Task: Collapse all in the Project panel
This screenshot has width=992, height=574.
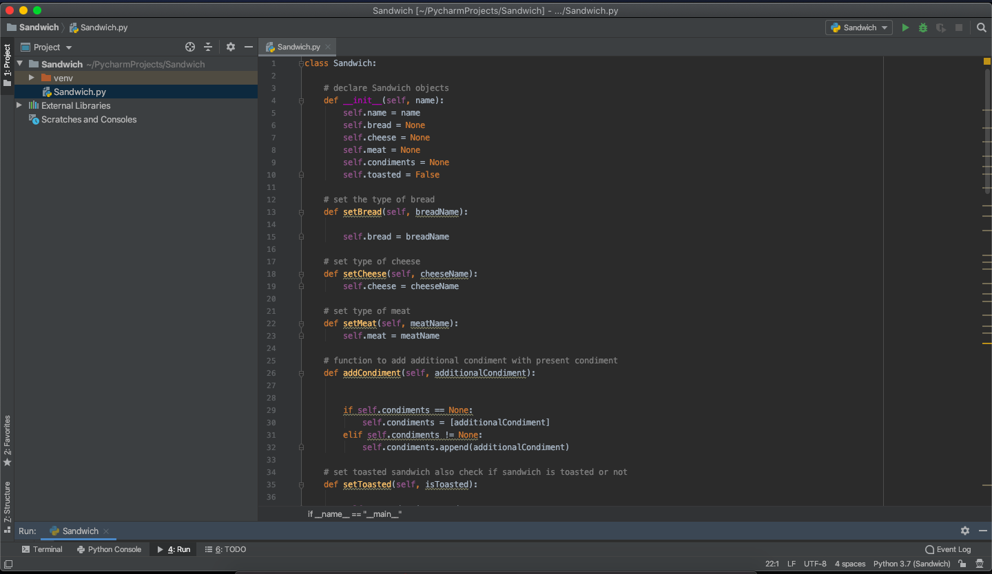Action: click(x=208, y=47)
